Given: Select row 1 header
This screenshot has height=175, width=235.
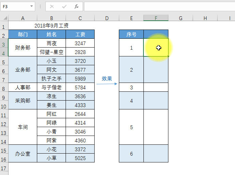Looking at the screenshot, I should coord(4,25).
